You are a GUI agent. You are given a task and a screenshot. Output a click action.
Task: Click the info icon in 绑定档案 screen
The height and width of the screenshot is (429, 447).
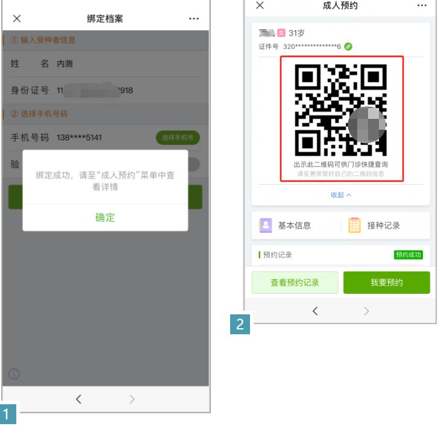pos(14,374)
